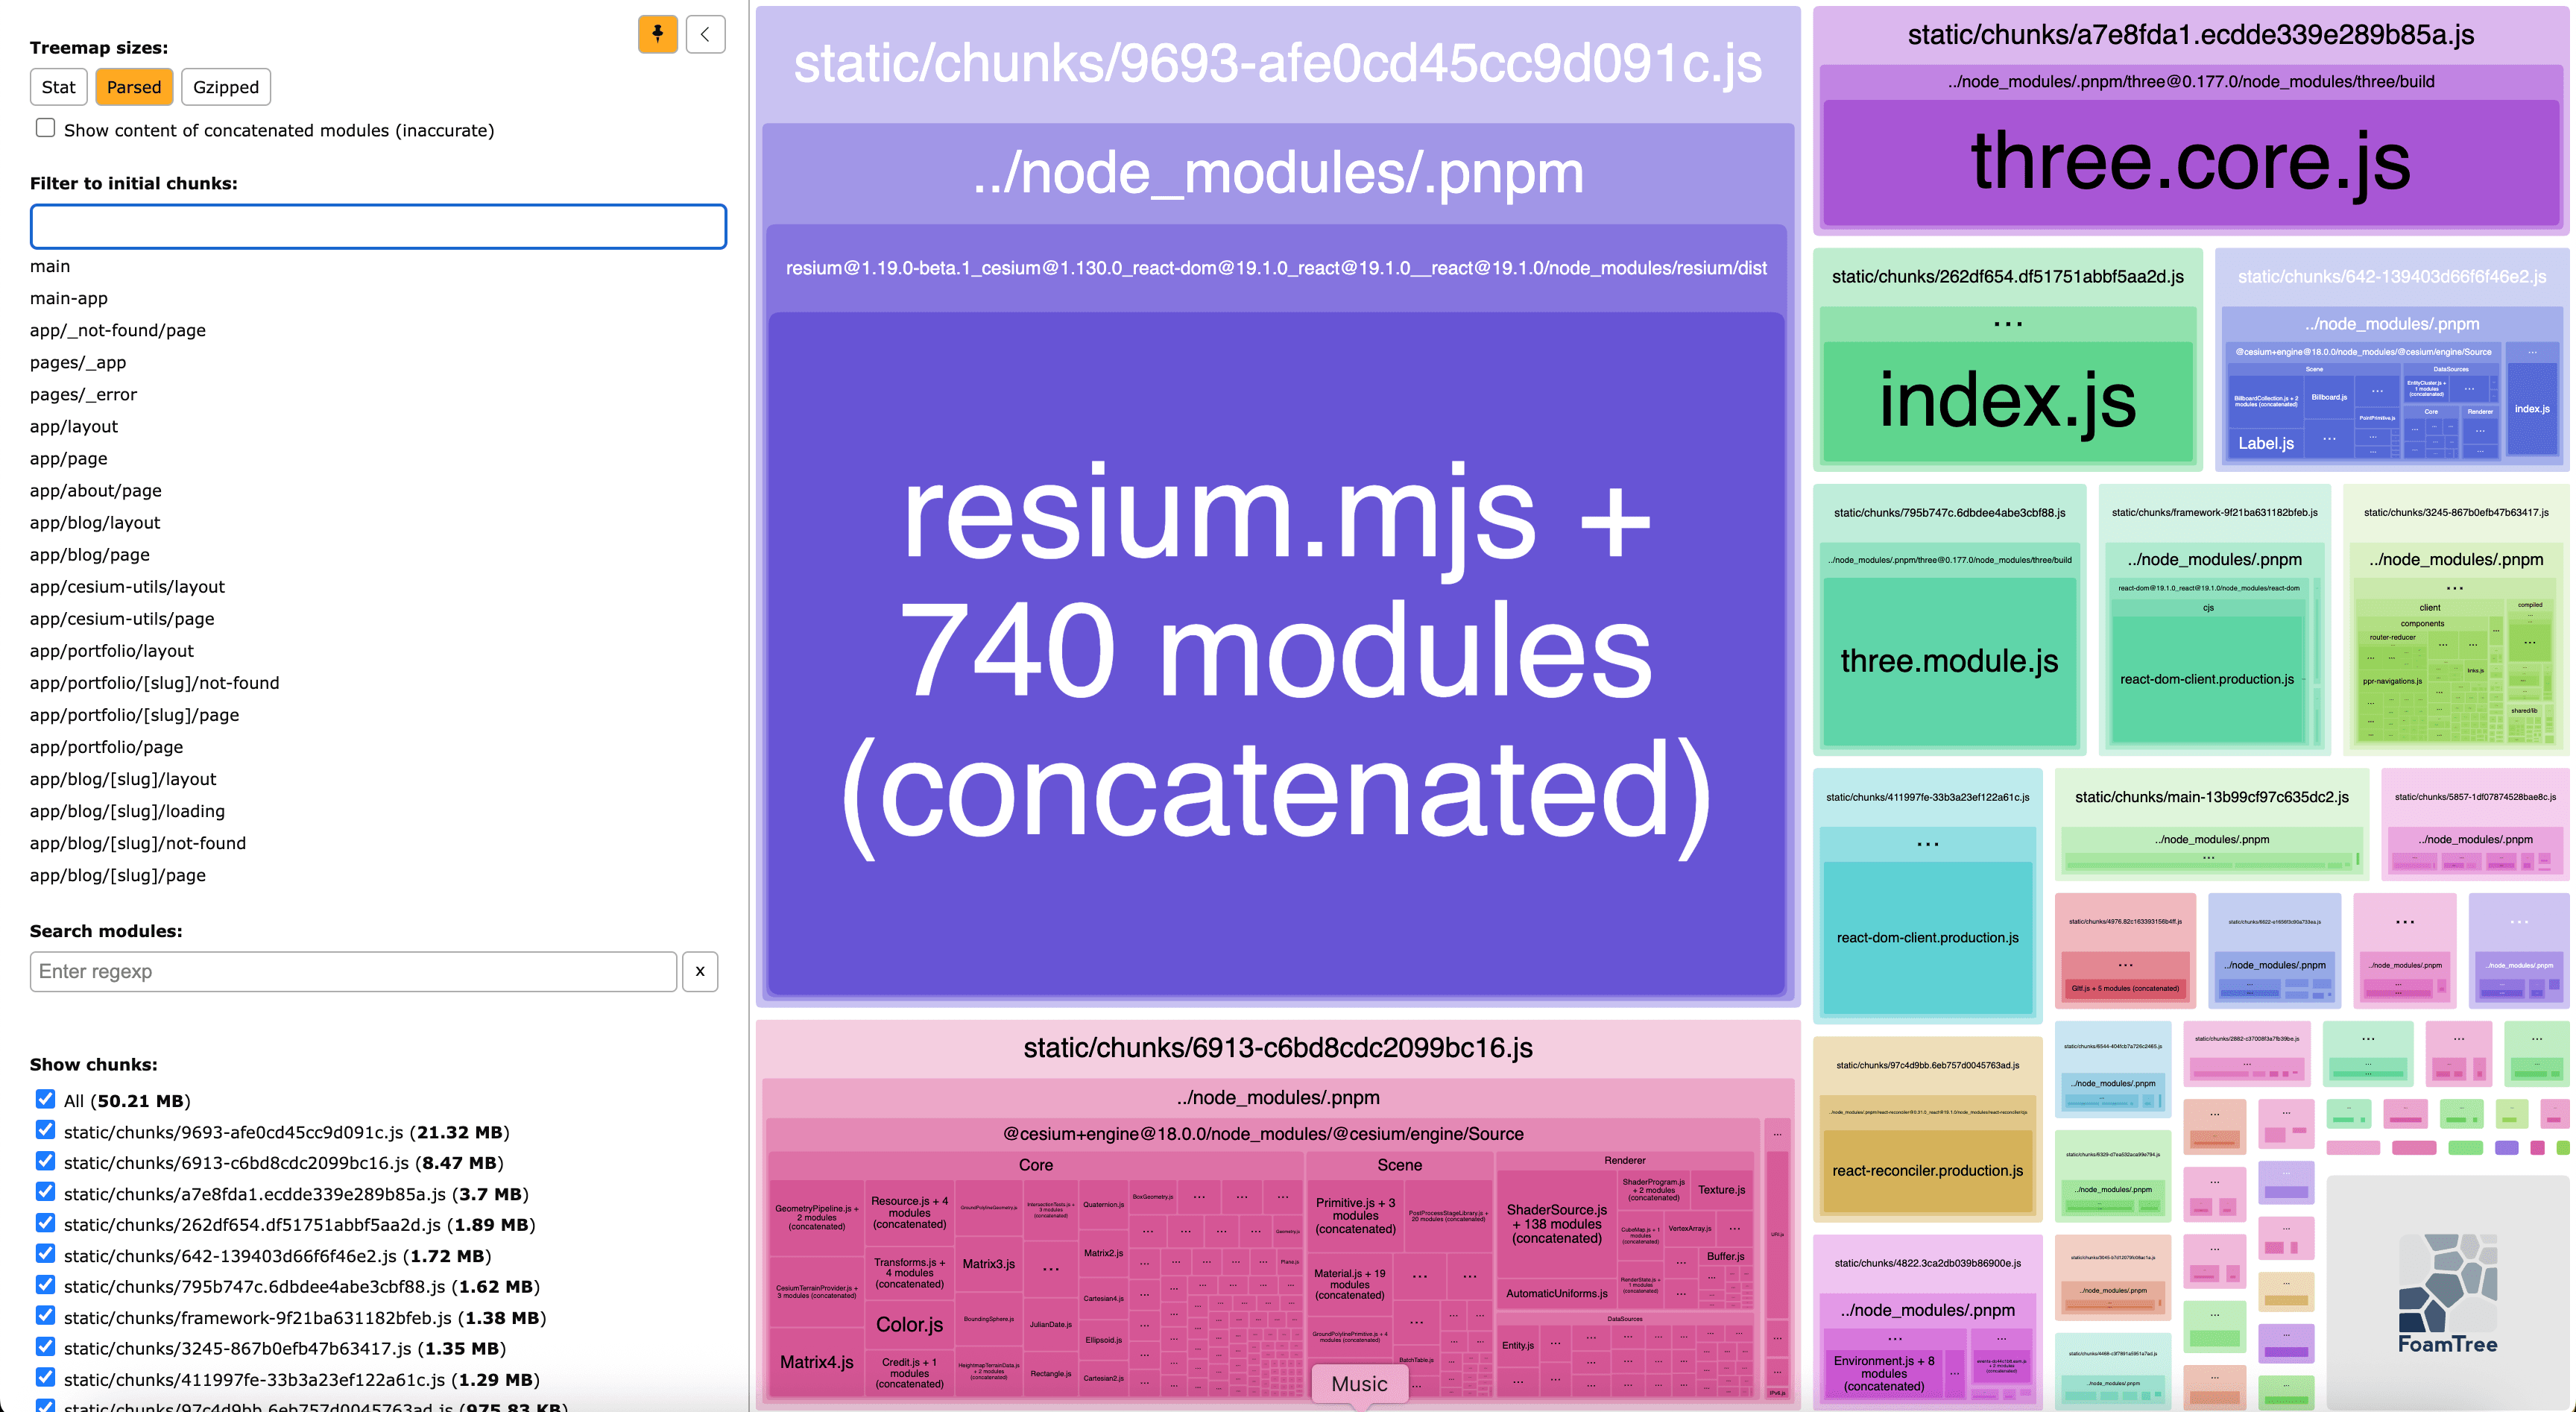Screen dimensions: 2576x1412
Task: Open app/blog/[slug]/loading entry
Action: click(127, 810)
